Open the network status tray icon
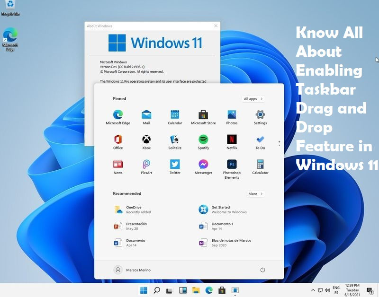This screenshot has height=297, width=379. [x=320, y=290]
